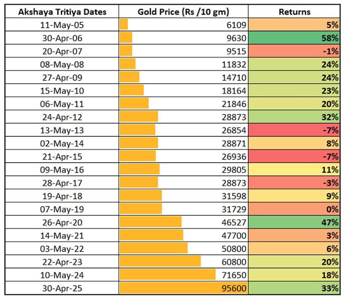Select the 11-May-05 date cell

pyautogui.click(x=62, y=25)
